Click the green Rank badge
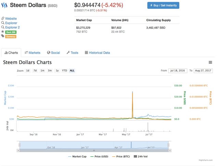Screen dimensions: 219x166 (x=11, y=32)
